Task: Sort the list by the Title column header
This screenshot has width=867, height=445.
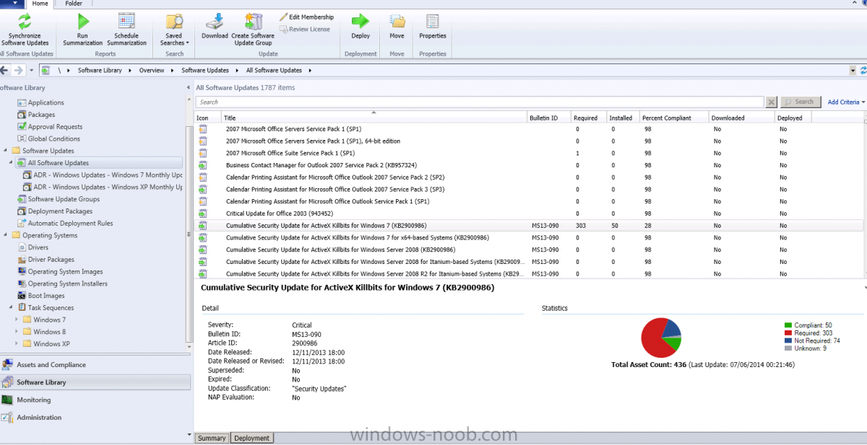Action: click(x=374, y=118)
